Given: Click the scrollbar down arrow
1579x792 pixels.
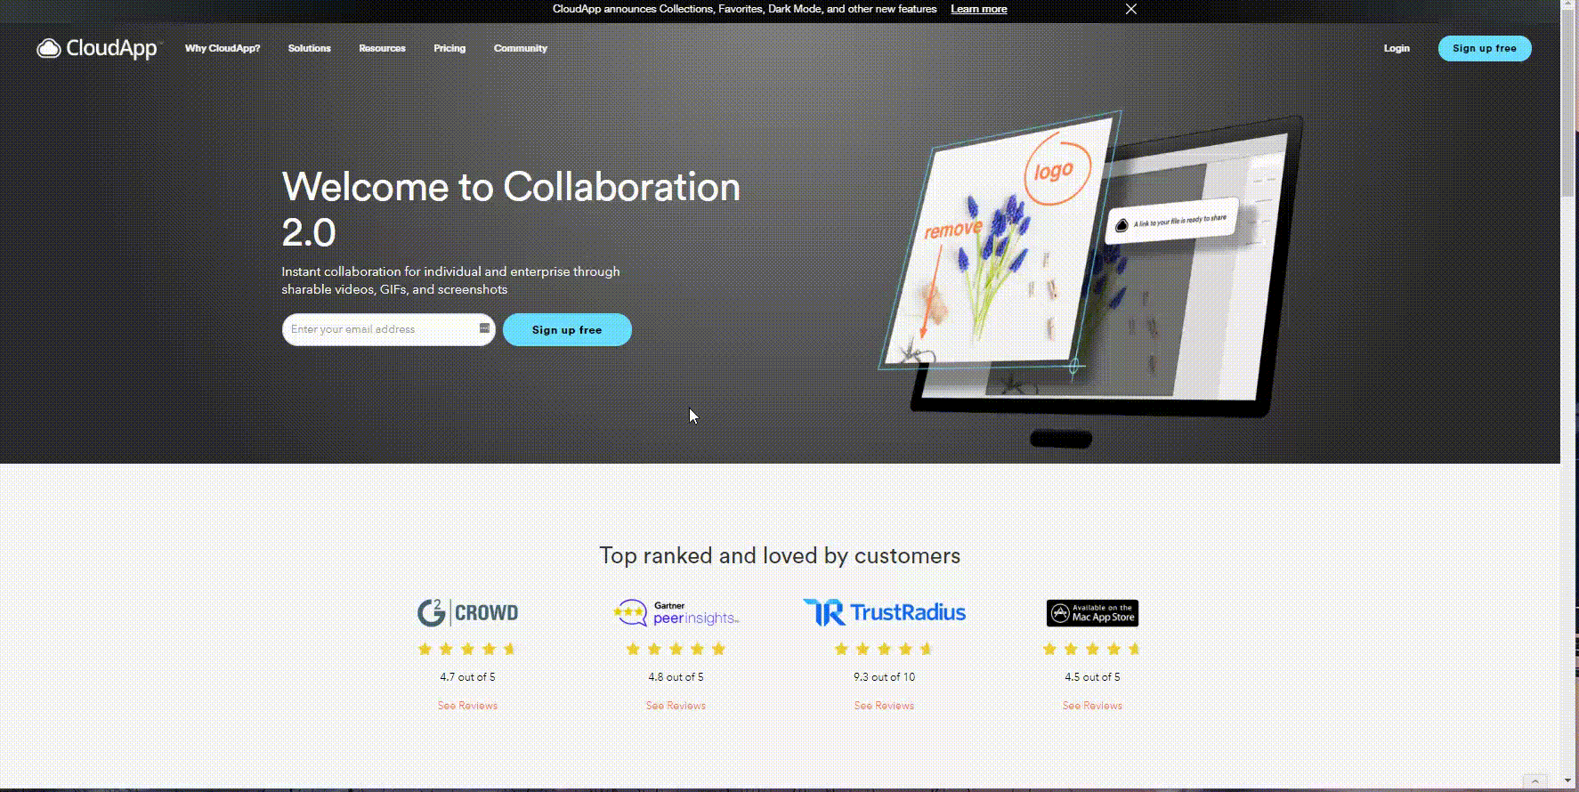Looking at the screenshot, I should pyautogui.click(x=1569, y=780).
